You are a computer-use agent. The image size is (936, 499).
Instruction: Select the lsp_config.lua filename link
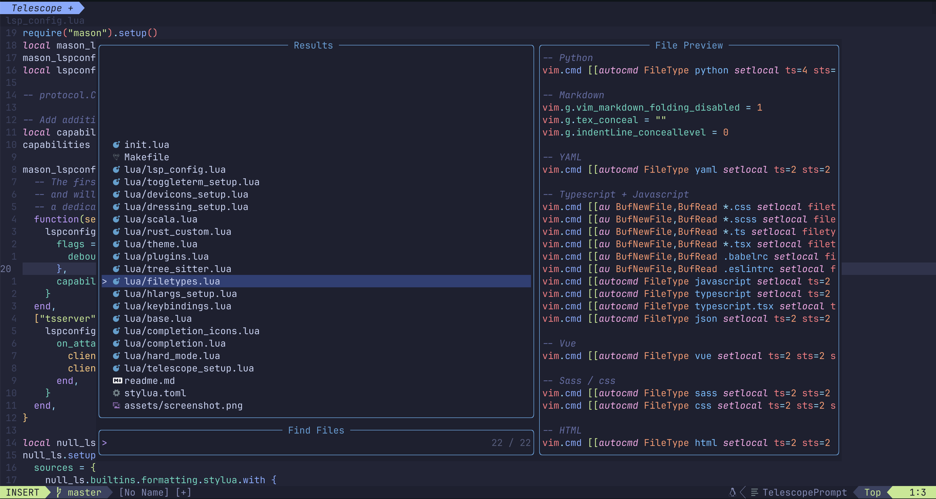(175, 169)
